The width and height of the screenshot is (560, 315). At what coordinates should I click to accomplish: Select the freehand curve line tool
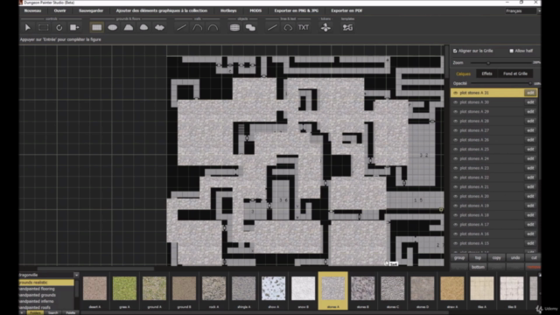tap(288, 27)
